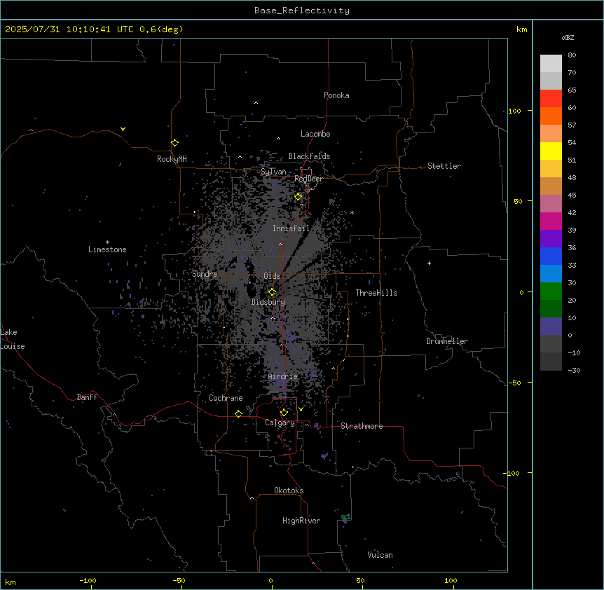Viewport: 604px width, 590px height.
Task: Click the Olds town label
Action: pyautogui.click(x=272, y=276)
